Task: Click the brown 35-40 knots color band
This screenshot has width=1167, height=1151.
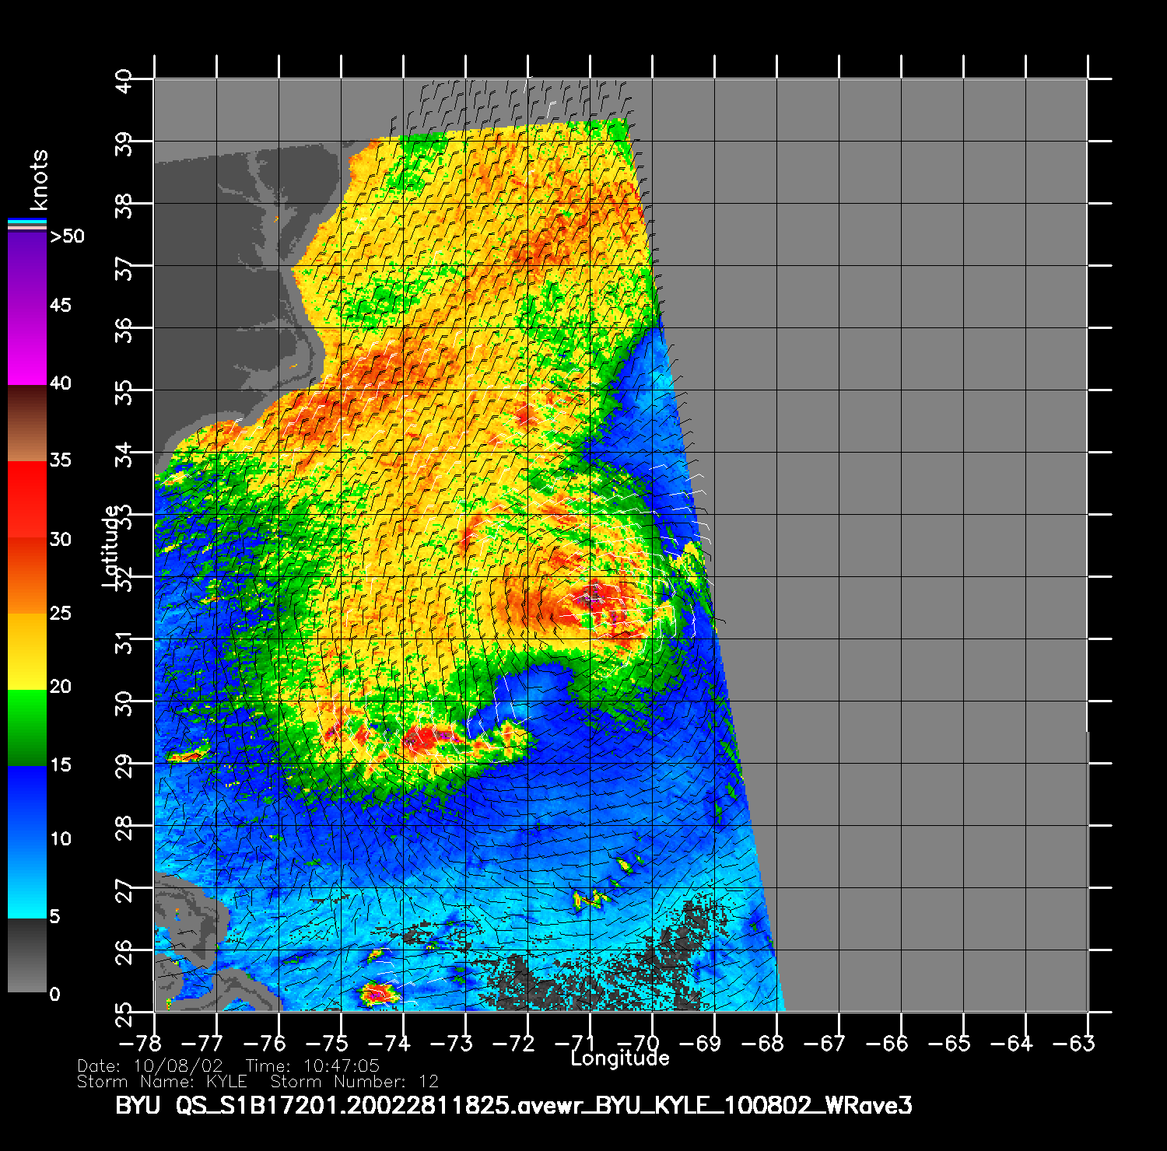Action: coord(27,424)
